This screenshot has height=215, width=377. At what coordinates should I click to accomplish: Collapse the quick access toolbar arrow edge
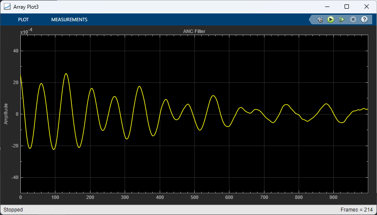[311, 20]
